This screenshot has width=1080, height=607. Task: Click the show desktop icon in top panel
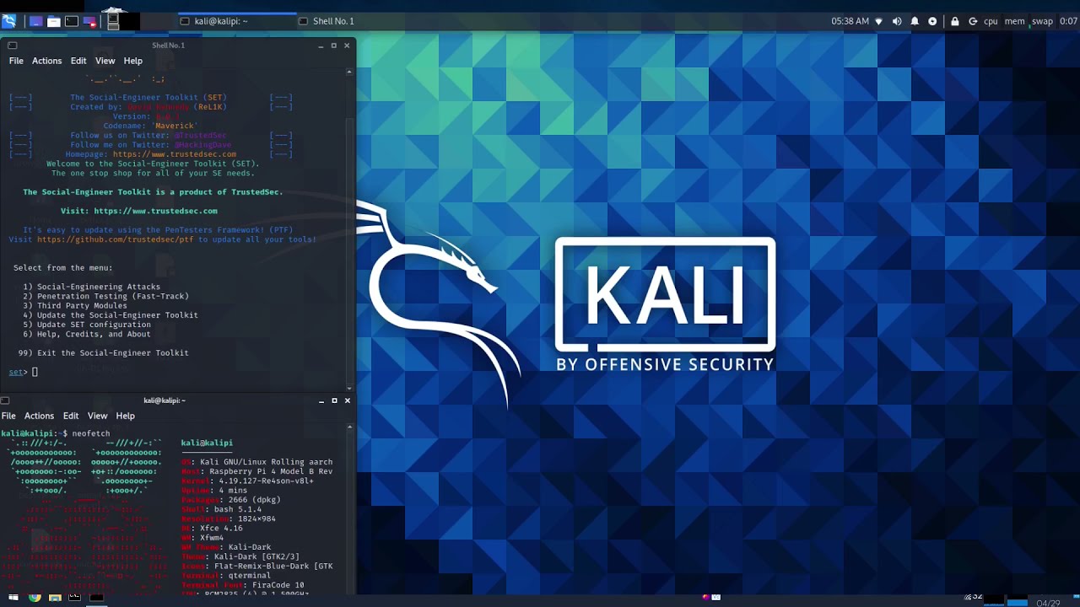tap(36, 21)
